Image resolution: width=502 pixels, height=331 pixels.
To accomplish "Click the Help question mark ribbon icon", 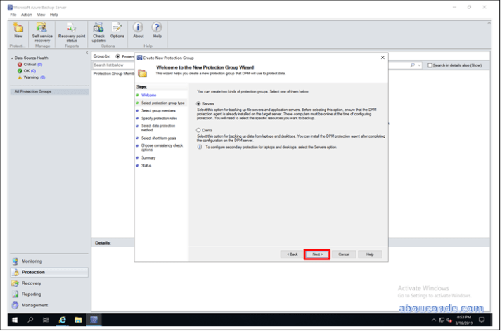I will (157, 29).
